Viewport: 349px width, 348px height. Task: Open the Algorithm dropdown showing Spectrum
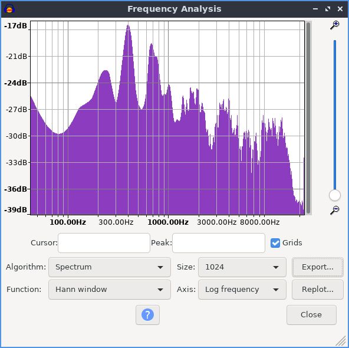(110, 267)
